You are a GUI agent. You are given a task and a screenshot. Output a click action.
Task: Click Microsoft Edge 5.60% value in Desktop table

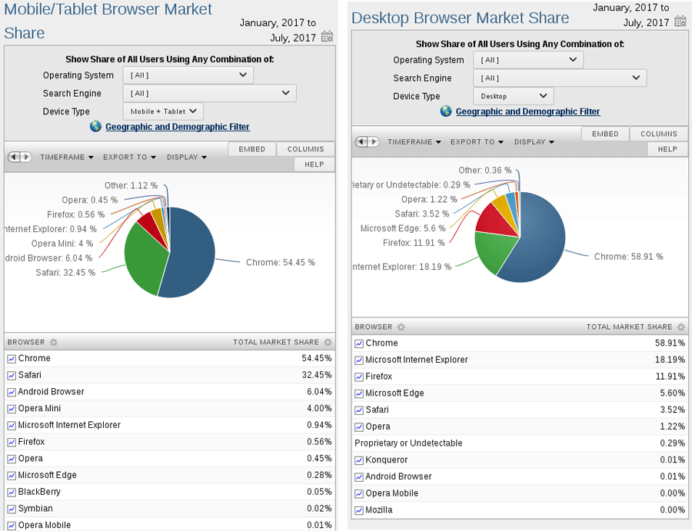click(x=673, y=393)
